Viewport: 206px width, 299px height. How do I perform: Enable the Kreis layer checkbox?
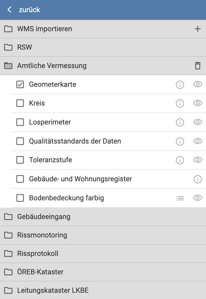pos(20,103)
